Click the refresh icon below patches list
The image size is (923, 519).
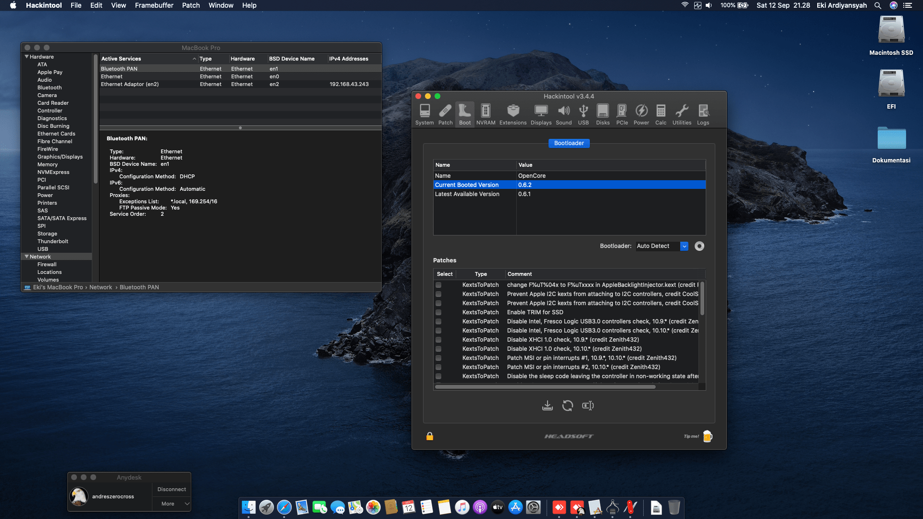click(x=567, y=406)
